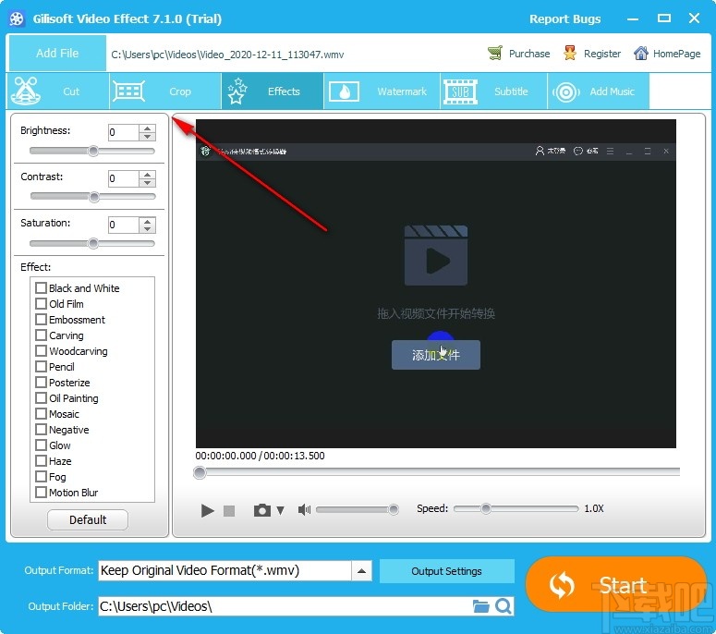The width and height of the screenshot is (716, 634).
Task: Check the Old Film effect
Action: [41, 304]
